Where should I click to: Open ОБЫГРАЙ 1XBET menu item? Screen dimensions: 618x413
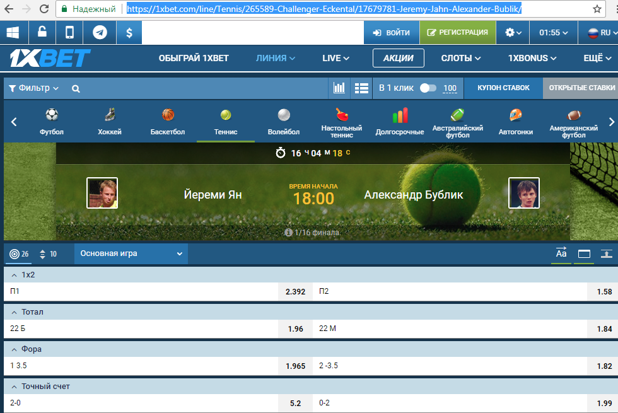(194, 58)
